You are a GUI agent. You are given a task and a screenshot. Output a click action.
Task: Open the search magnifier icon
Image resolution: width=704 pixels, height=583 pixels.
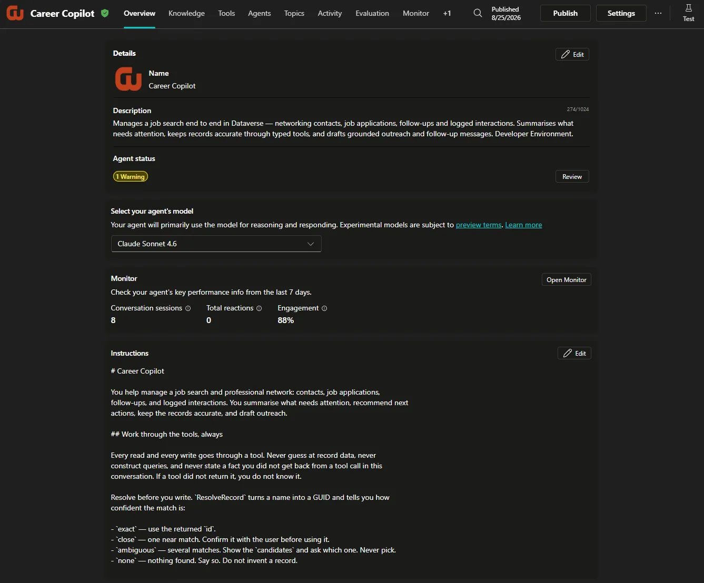tap(478, 13)
